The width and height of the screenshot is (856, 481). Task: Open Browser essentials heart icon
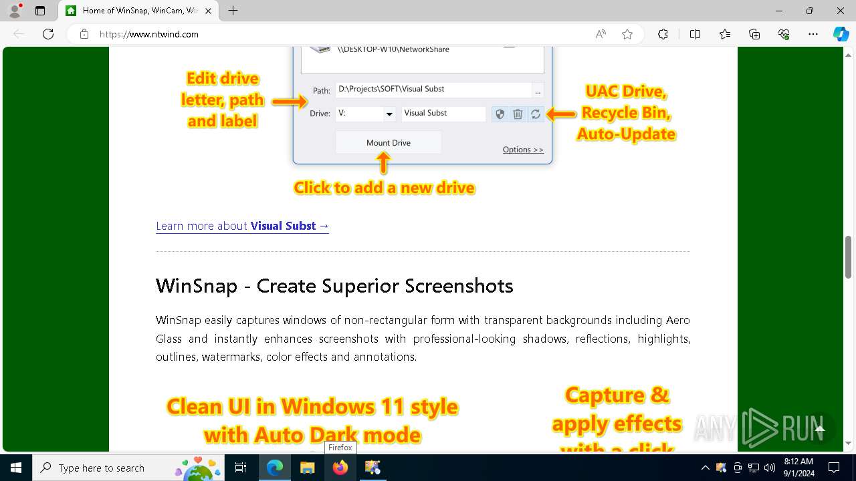click(784, 34)
